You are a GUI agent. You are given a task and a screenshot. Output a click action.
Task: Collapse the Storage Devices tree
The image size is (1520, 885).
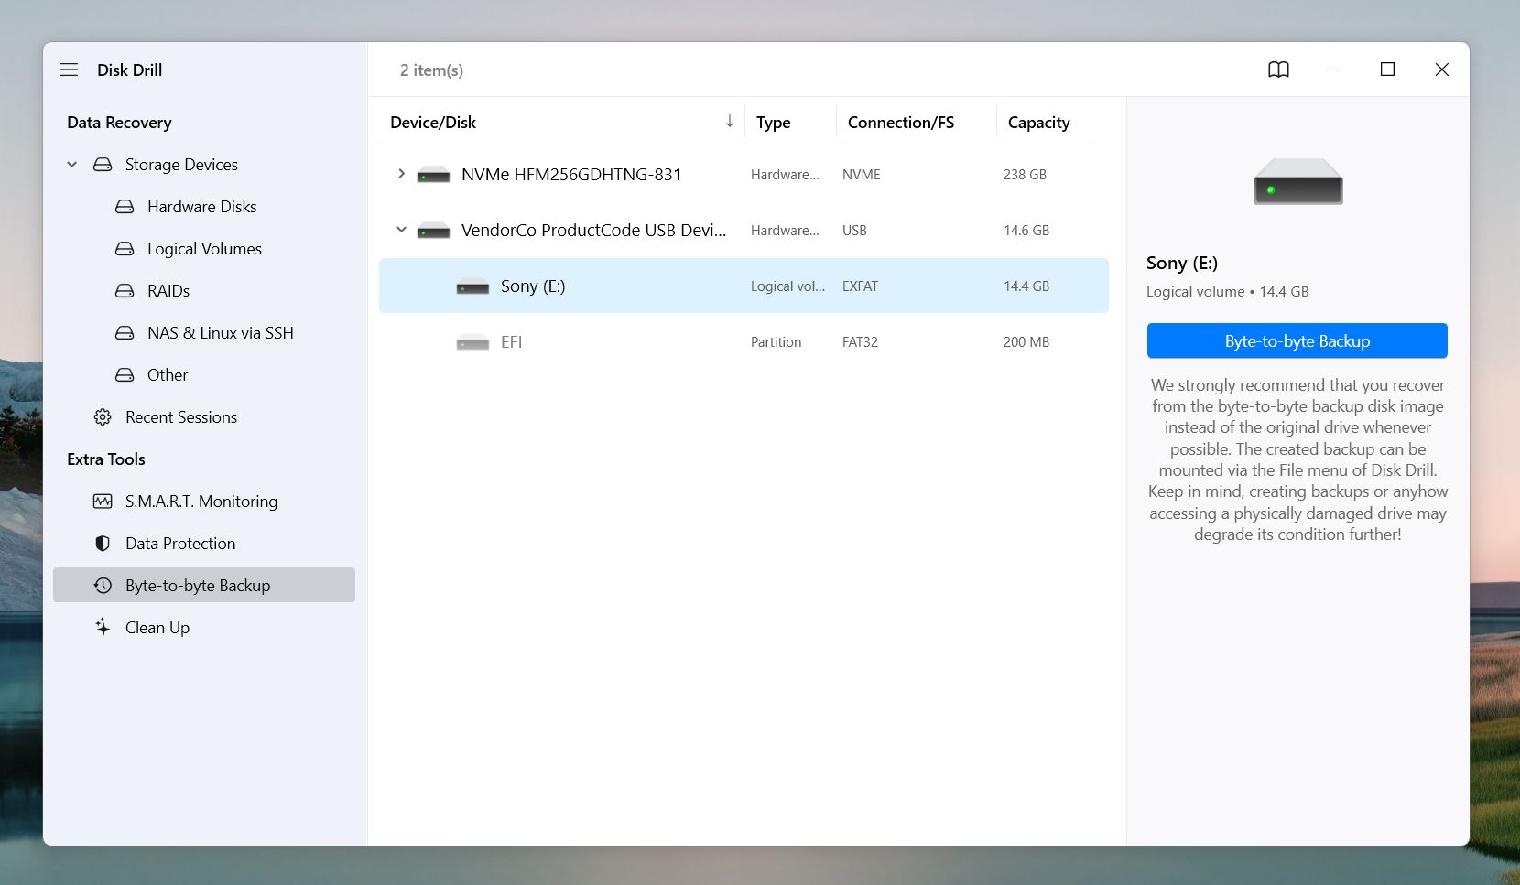(x=72, y=165)
